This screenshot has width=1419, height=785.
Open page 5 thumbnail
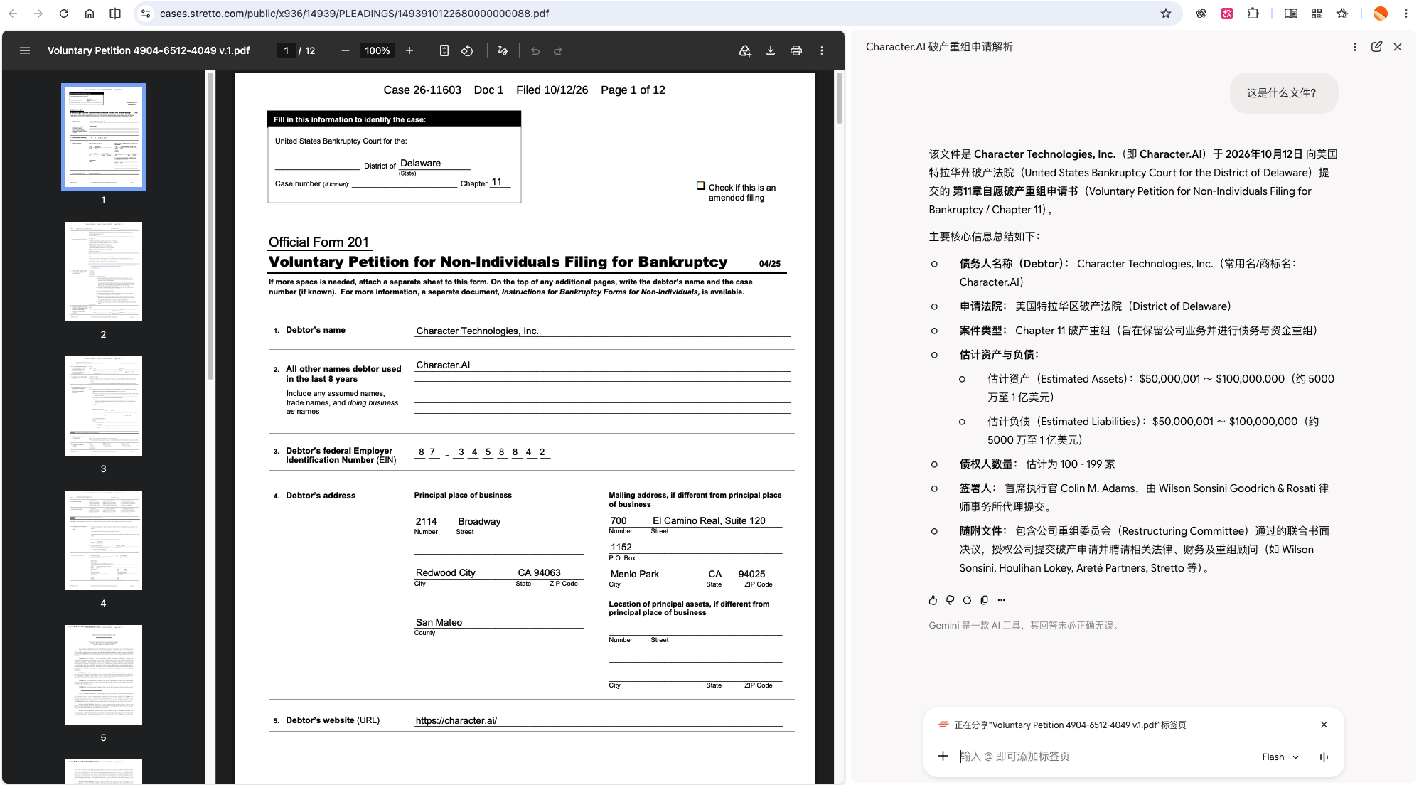tap(104, 675)
